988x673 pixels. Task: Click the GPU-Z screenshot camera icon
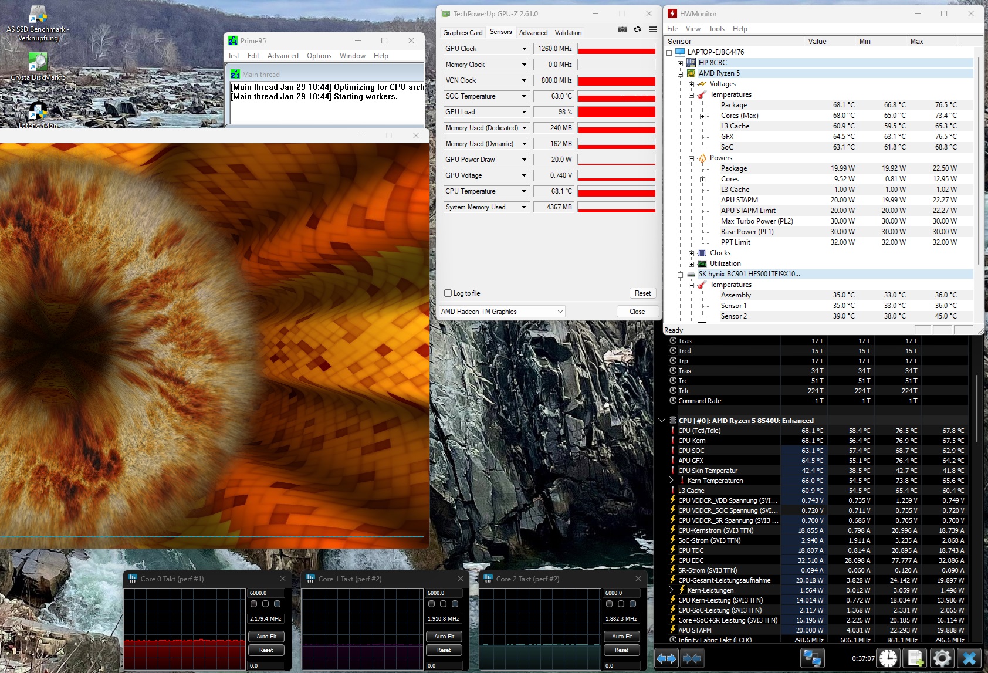tap(622, 29)
